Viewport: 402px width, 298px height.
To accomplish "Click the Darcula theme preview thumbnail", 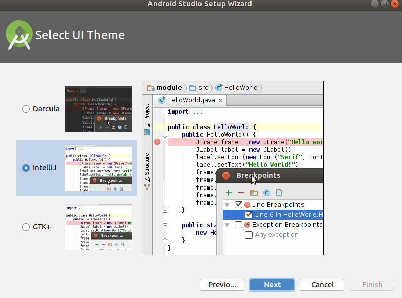I will 98,109.
